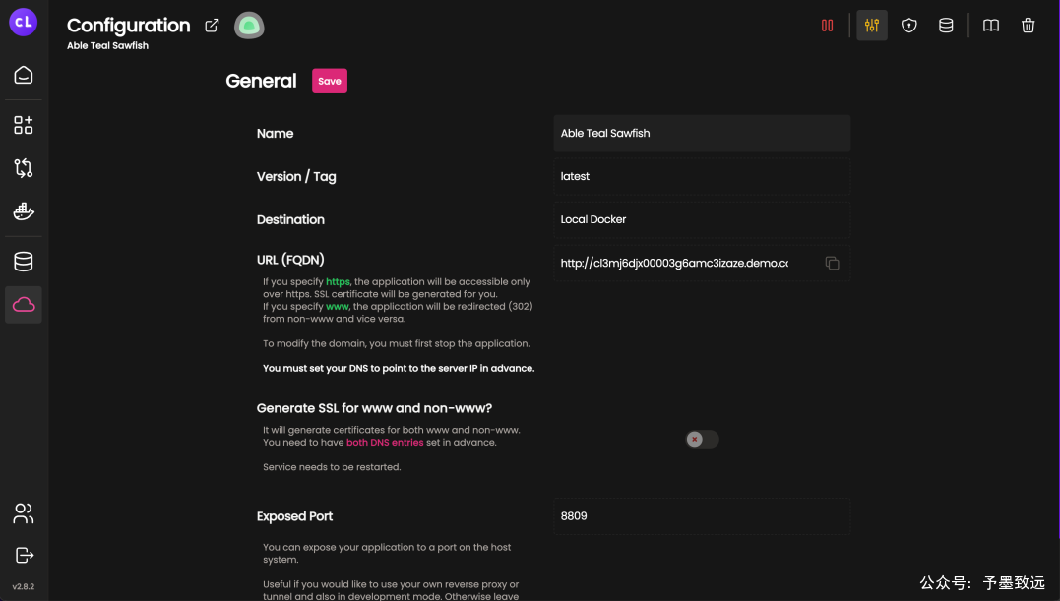1060x601 pixels.
Task: Stop the Able Teal Sawfish application
Action: 827,25
